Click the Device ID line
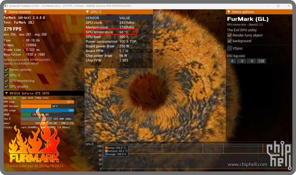The image size is (296, 175). coord(26,98)
